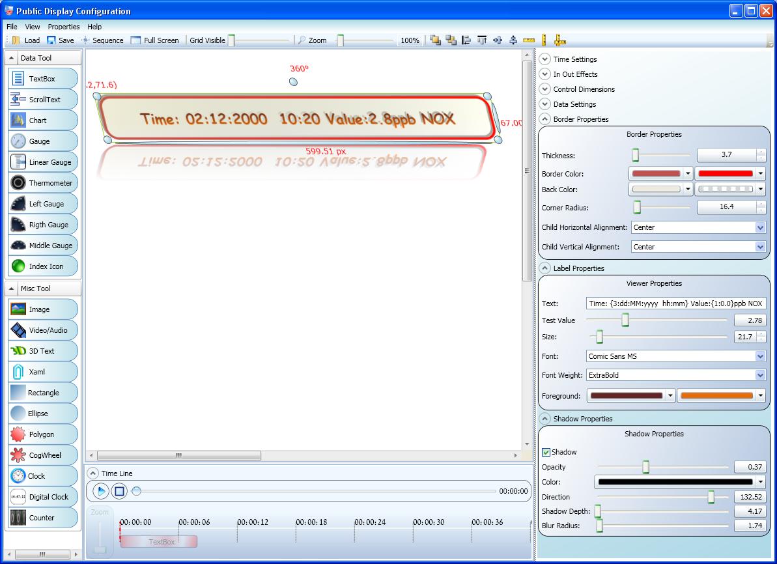
Task: Open the Properties menu
Action: tap(63, 27)
